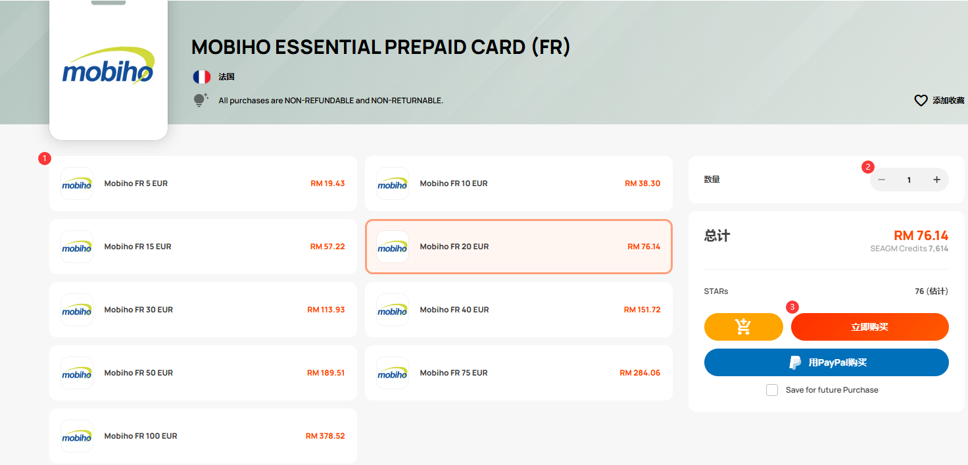Pick Mobiho FR 50 EUR card
This screenshot has width=968, height=465.
[x=203, y=373]
